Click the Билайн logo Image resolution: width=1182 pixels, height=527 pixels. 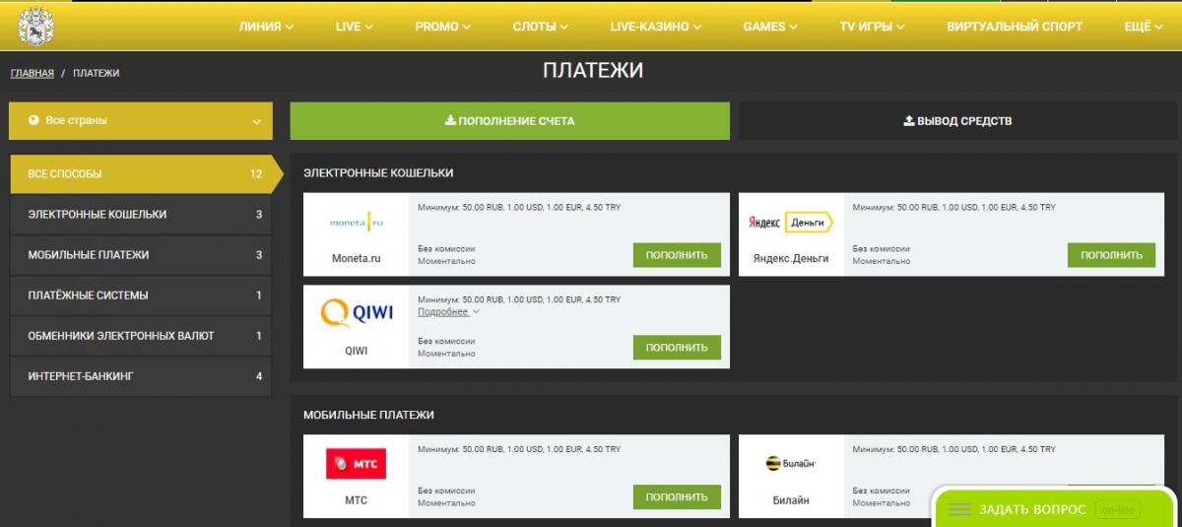790,463
